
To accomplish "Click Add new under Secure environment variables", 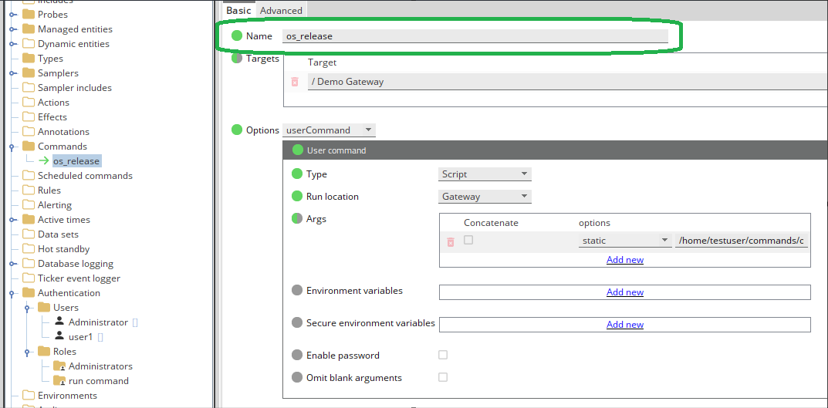I will [x=624, y=325].
